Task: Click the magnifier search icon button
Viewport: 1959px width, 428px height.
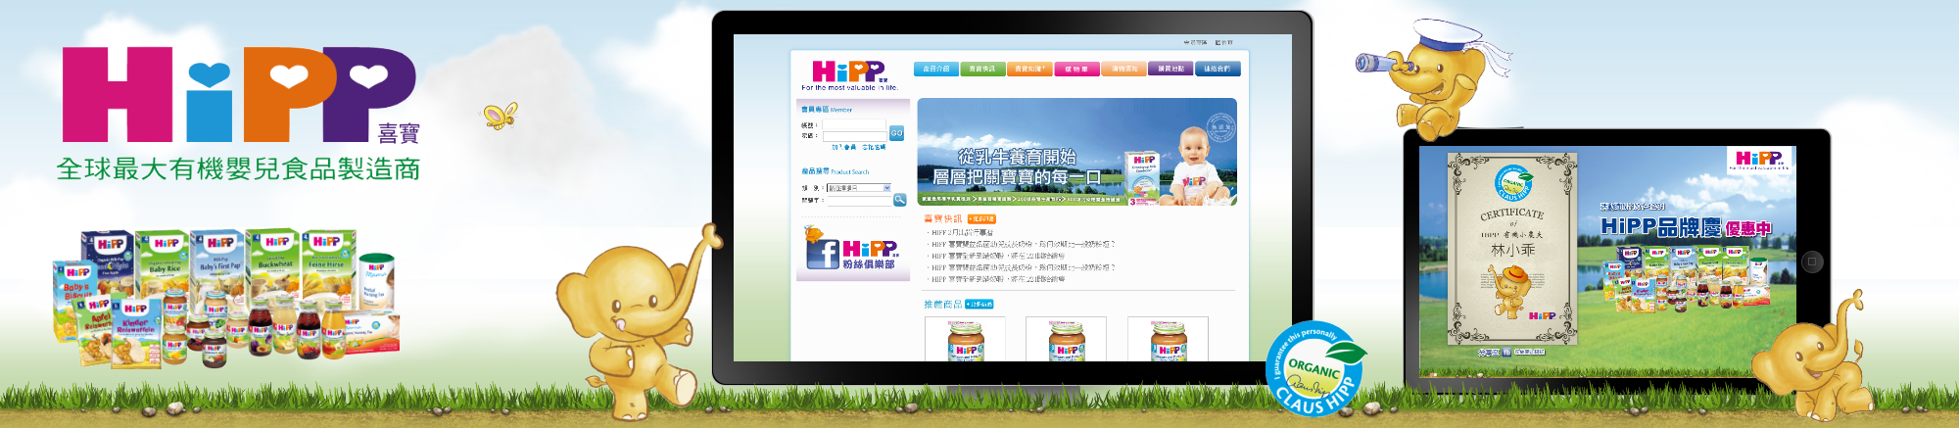Action: (x=899, y=200)
